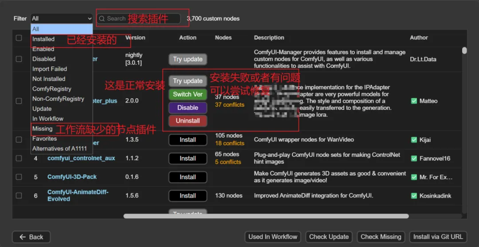The height and width of the screenshot is (247, 479).
Task: Click the 130 nodes count
Action: (229, 196)
